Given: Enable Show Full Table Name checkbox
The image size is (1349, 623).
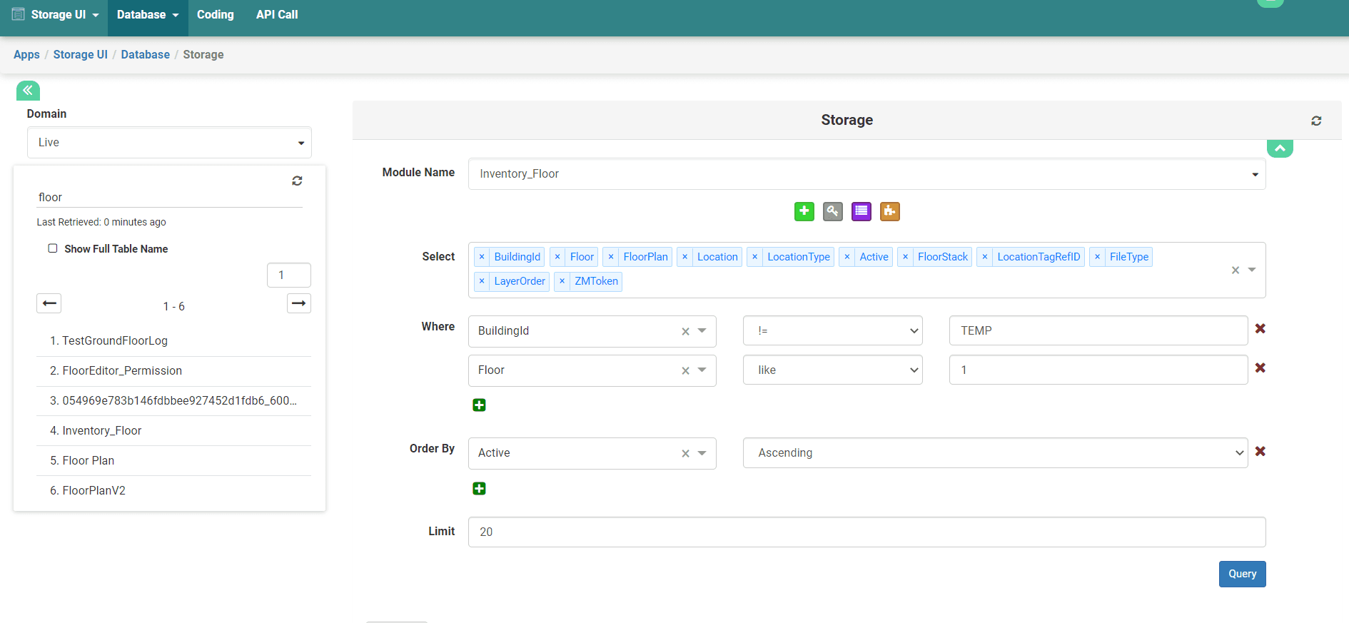Looking at the screenshot, I should (53, 248).
